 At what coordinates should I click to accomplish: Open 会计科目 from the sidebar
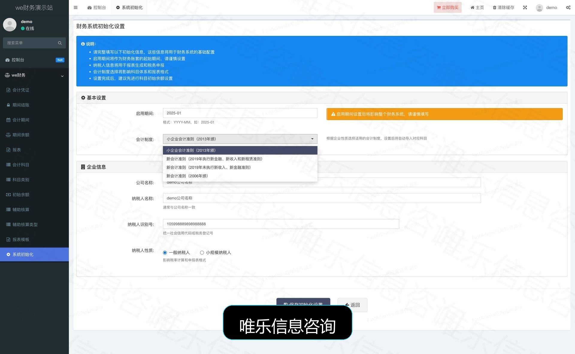34,165
